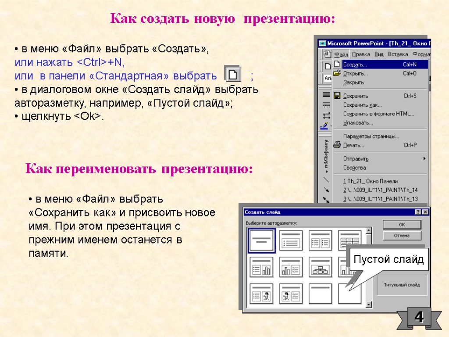
Task: Click Отмена in the Создать слайд dialog
Action: pos(402,236)
